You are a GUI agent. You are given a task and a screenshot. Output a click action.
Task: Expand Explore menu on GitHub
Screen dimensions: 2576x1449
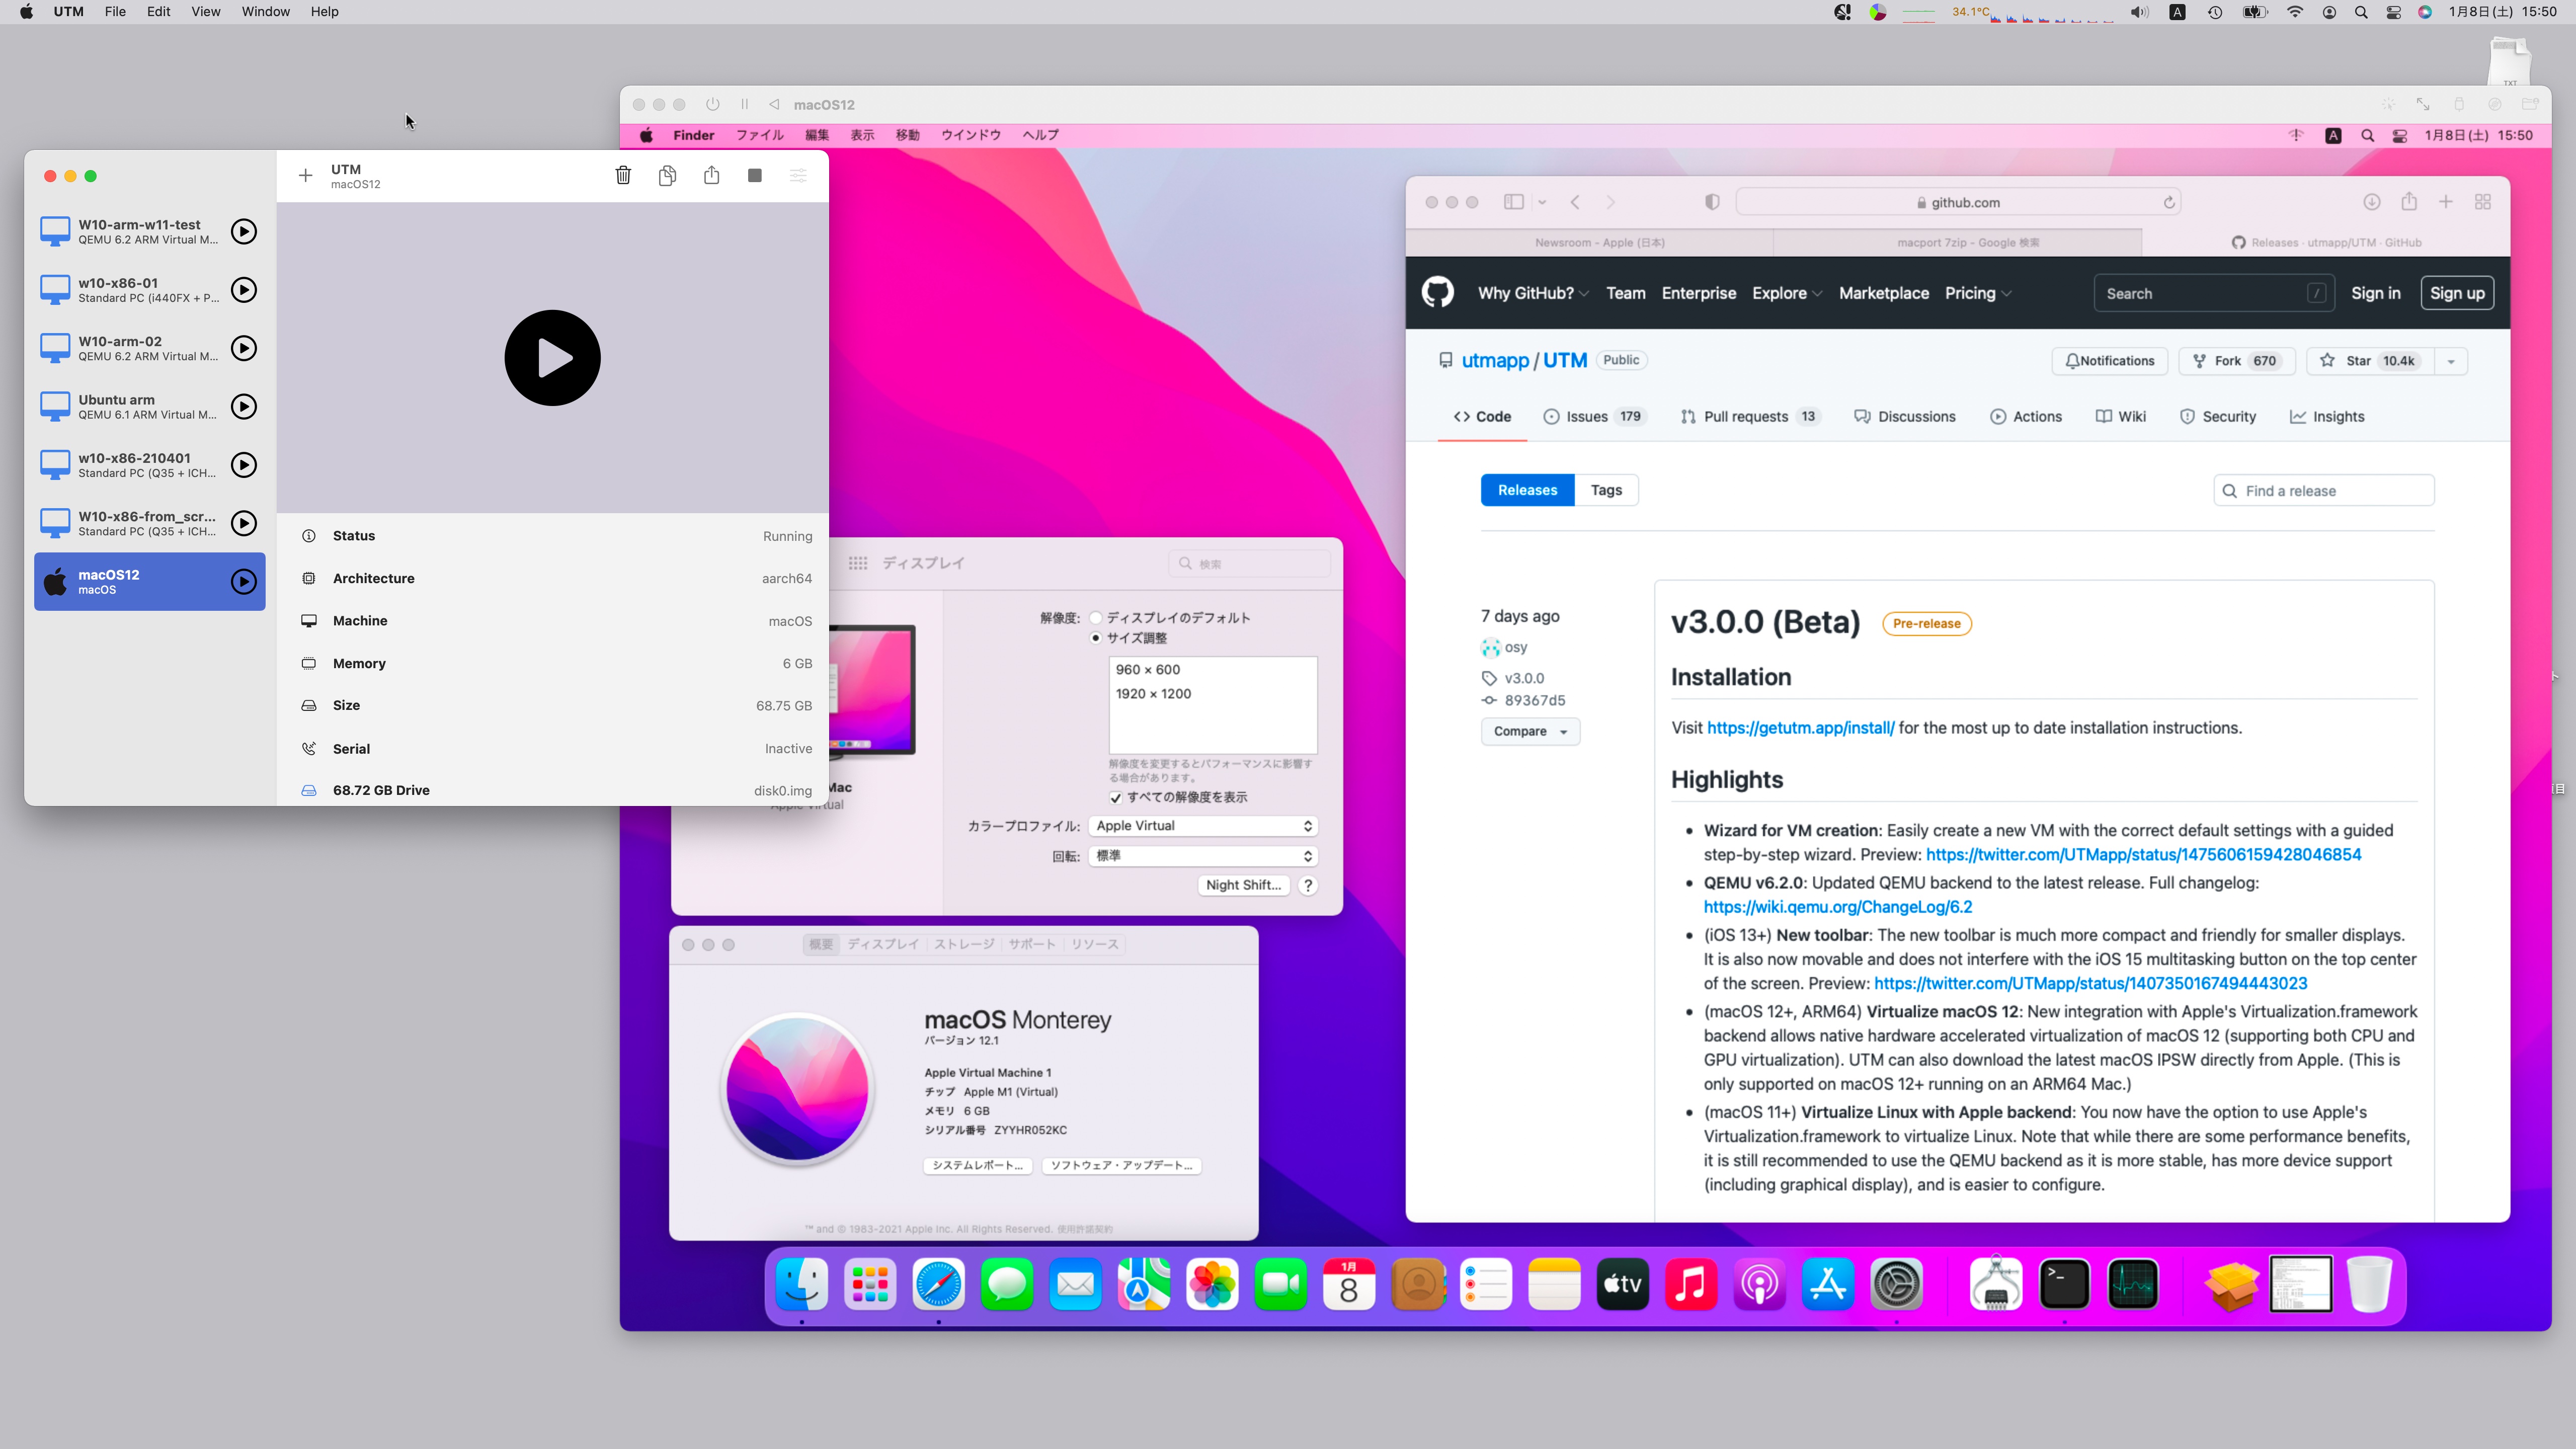point(1787,293)
